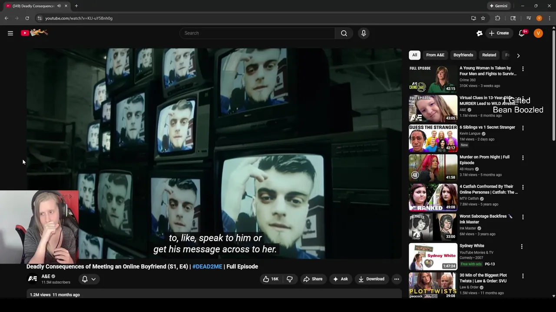Open options for A Young Woman Is Taken video

(523, 69)
